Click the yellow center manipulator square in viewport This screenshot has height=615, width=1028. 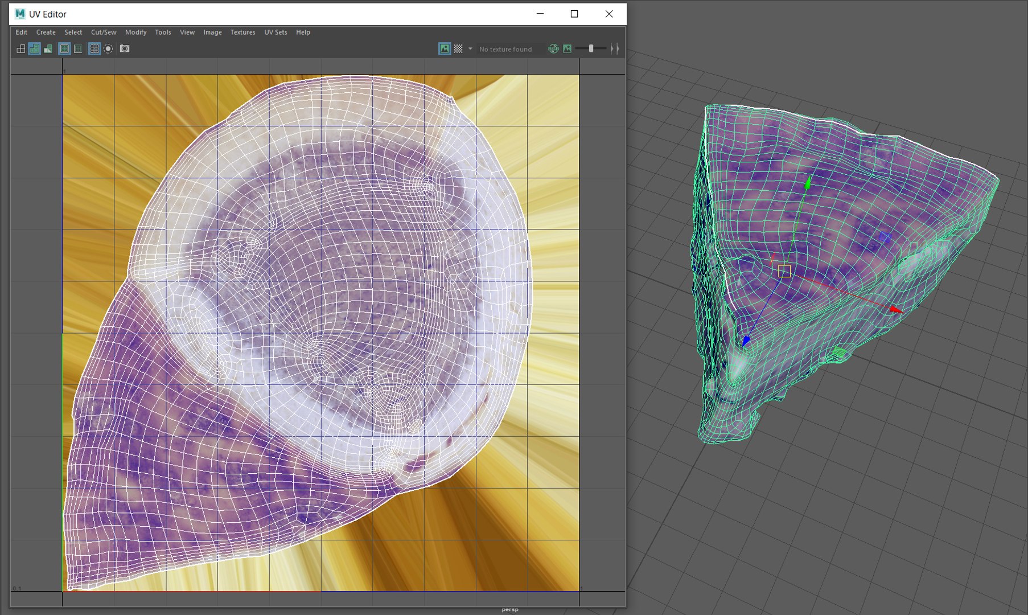784,271
